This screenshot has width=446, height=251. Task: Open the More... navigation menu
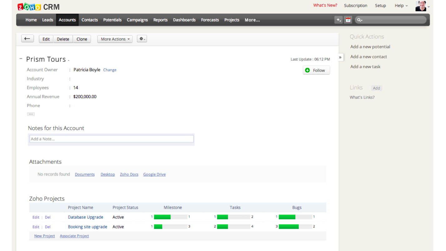252,20
